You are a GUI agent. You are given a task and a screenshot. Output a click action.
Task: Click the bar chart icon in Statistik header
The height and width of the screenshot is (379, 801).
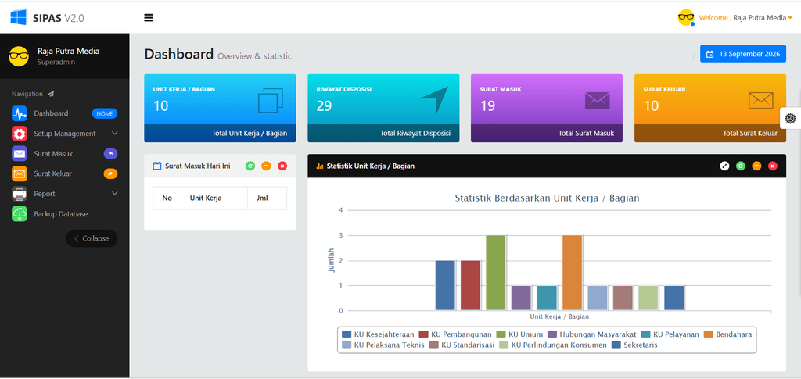coord(320,166)
